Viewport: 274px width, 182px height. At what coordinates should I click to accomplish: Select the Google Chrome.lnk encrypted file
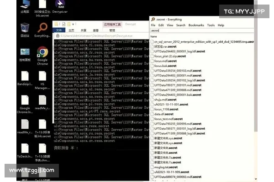click(x=25, y=104)
